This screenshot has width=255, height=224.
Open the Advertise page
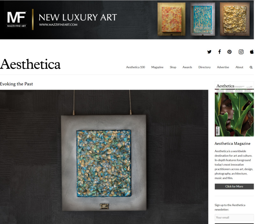[223, 67]
